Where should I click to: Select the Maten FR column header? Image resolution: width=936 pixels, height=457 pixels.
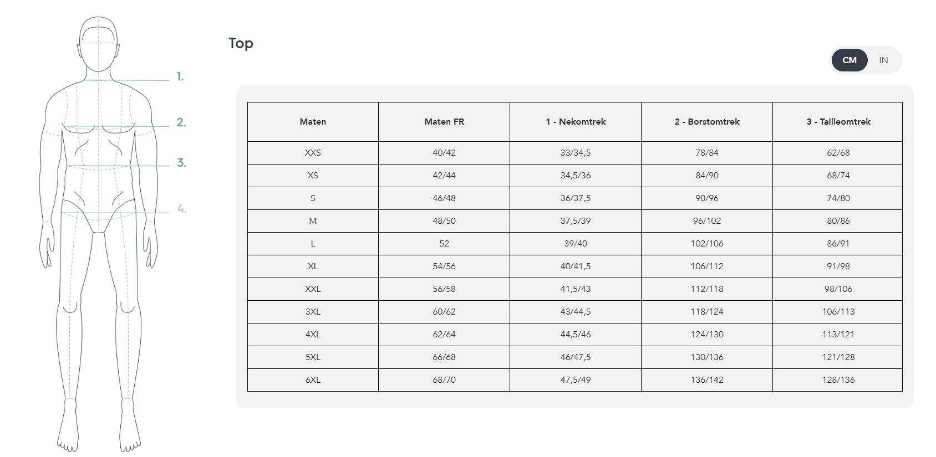tap(444, 122)
